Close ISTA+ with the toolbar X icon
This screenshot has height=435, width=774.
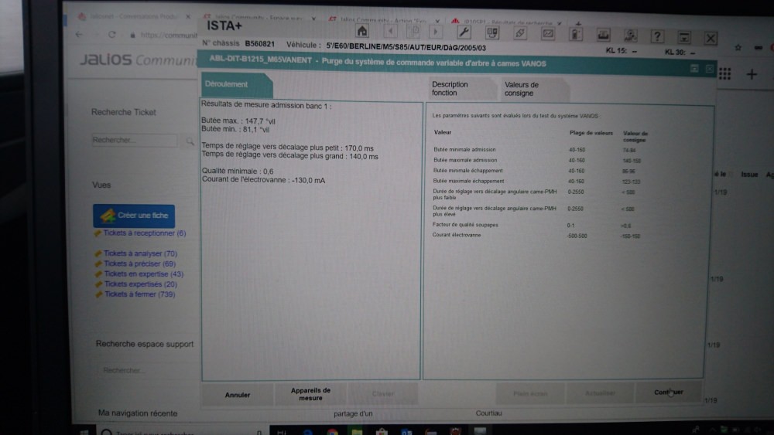711,38
